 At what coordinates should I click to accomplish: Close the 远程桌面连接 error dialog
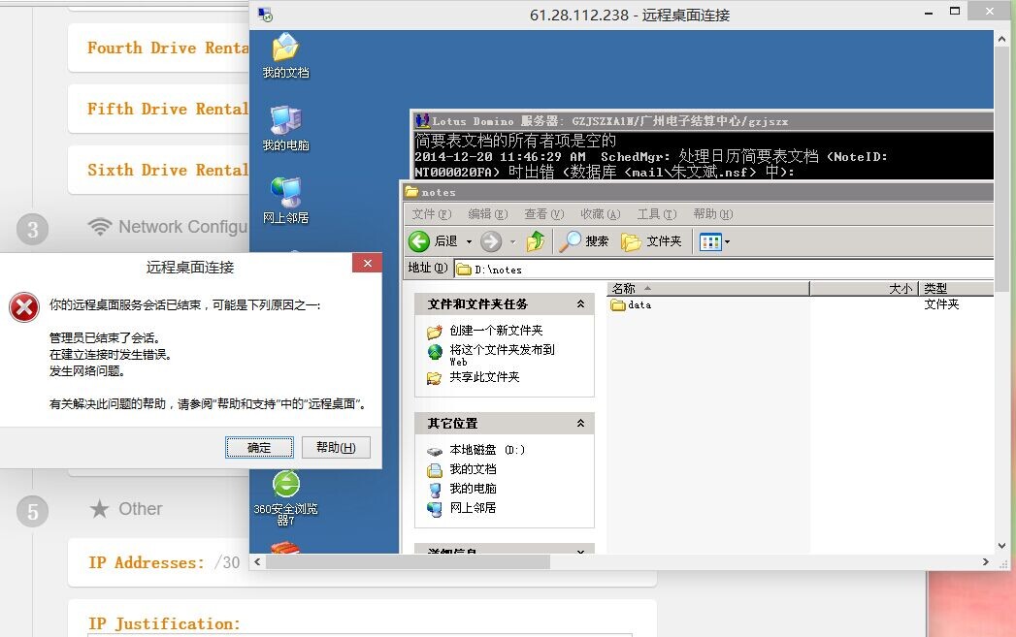pos(367,263)
